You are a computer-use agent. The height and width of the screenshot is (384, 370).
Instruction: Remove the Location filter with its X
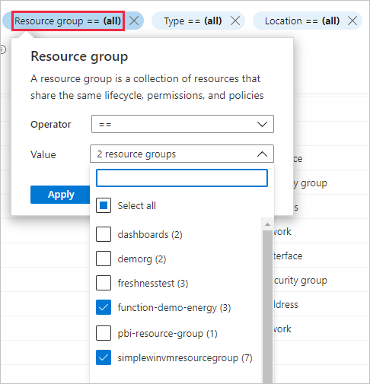click(352, 21)
